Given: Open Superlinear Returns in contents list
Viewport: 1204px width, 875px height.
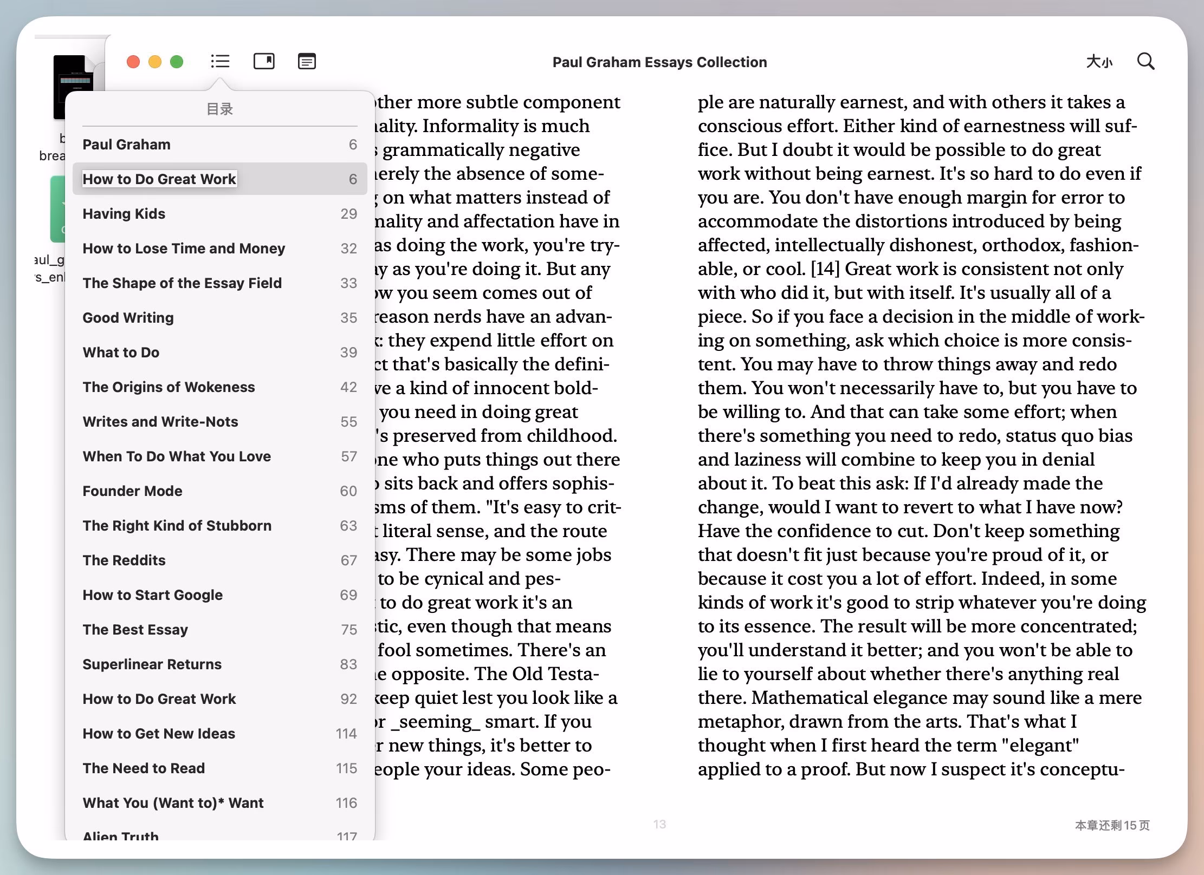Looking at the screenshot, I should click(x=152, y=664).
